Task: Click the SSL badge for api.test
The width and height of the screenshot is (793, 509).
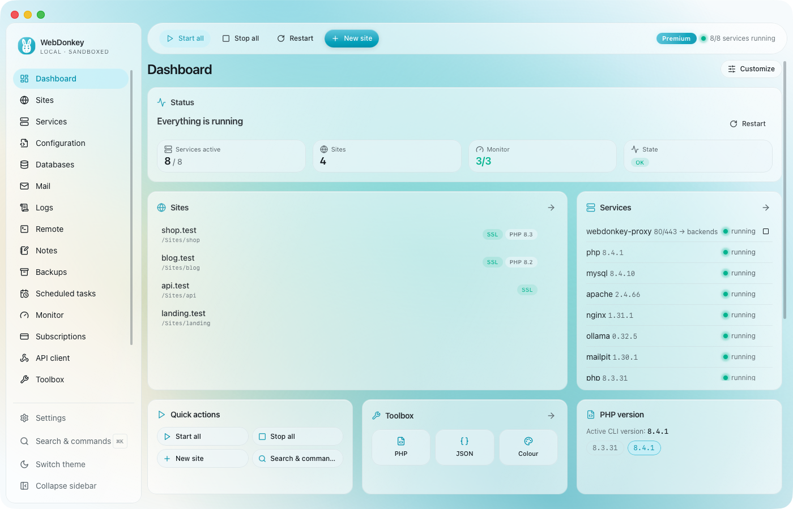Action: 527,290
